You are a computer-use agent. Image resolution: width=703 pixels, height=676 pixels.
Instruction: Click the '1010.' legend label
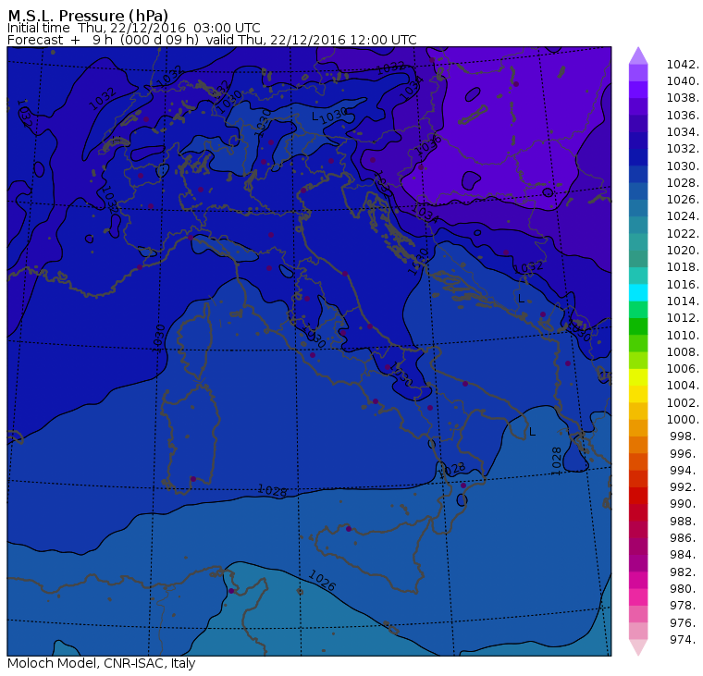pos(683,336)
